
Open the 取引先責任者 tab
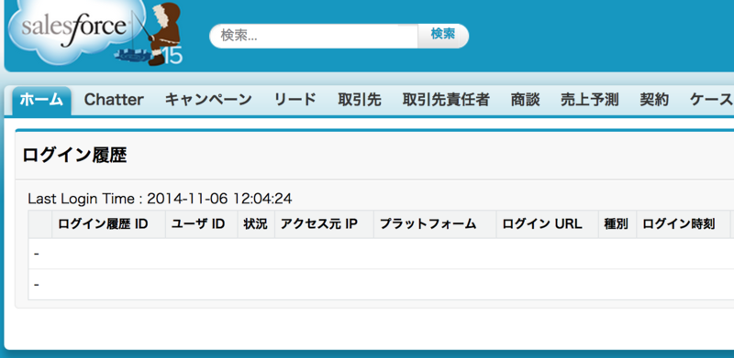point(446,100)
